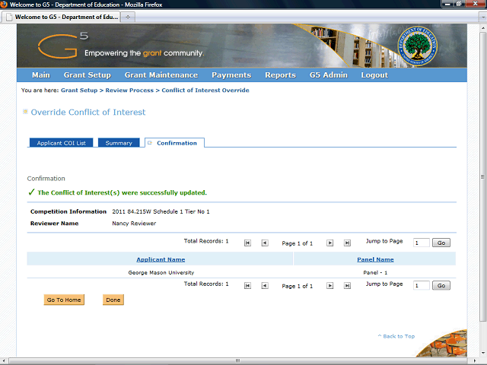Click first-page icon in lower pagination

tap(247, 286)
